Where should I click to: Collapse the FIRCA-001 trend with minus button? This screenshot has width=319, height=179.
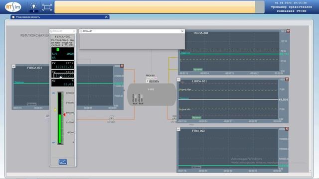pyautogui.click(x=13, y=66)
